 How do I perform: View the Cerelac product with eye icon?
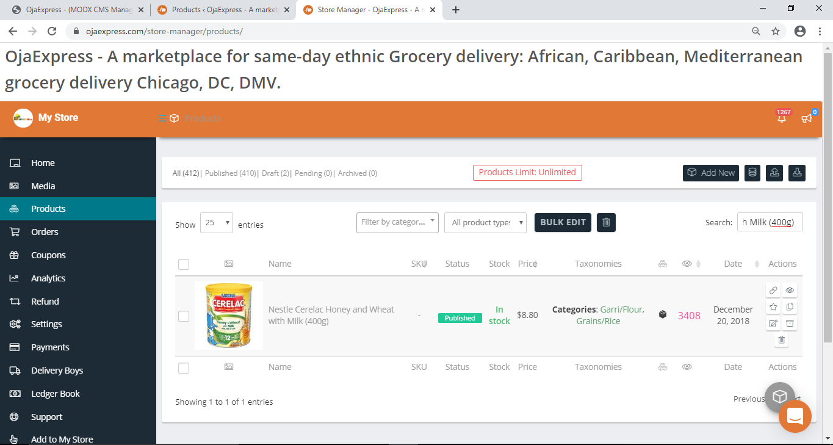[x=790, y=291]
